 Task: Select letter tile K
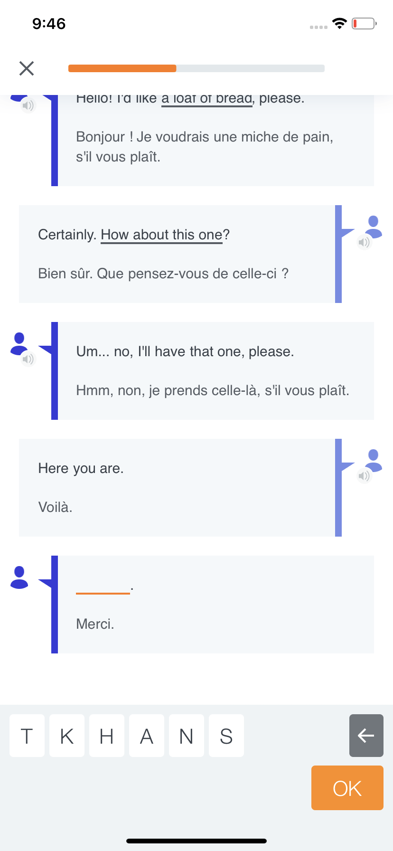coord(67,736)
